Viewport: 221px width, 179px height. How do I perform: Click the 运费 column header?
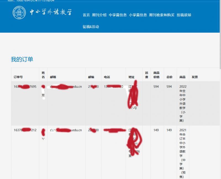(147, 75)
